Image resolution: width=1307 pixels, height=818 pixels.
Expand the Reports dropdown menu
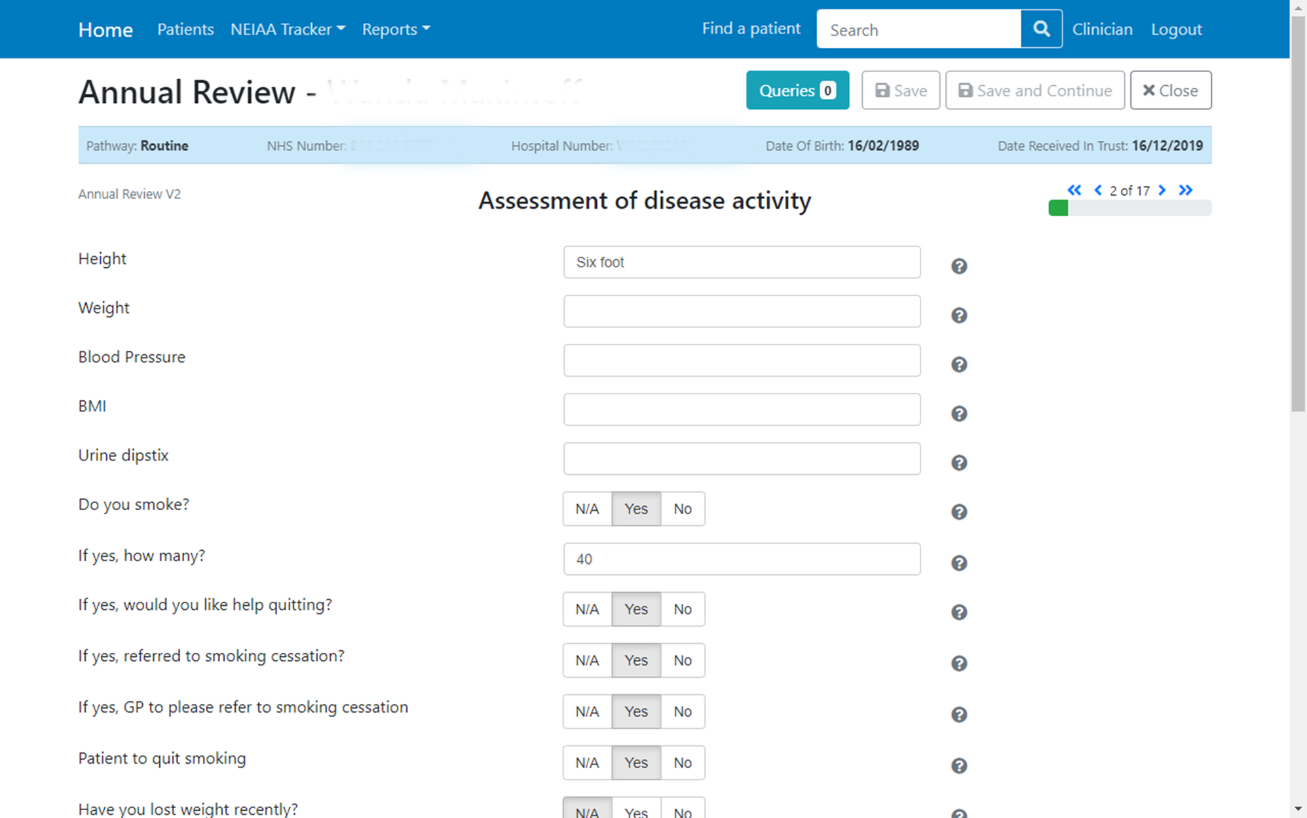[396, 29]
